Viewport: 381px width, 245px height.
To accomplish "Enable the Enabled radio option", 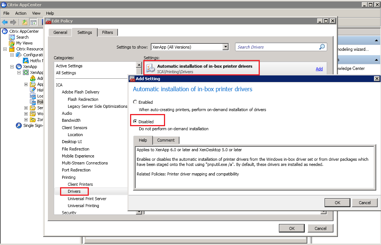I will [x=134, y=102].
